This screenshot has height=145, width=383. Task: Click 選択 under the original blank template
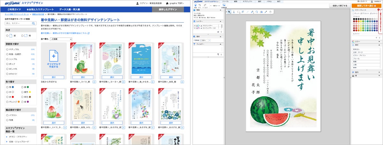tap(54, 77)
